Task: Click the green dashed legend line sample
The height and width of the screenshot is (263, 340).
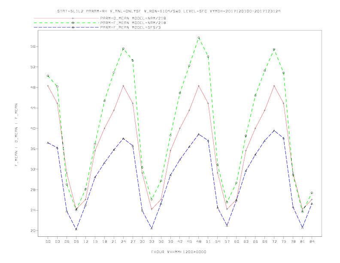Action: 67,23
